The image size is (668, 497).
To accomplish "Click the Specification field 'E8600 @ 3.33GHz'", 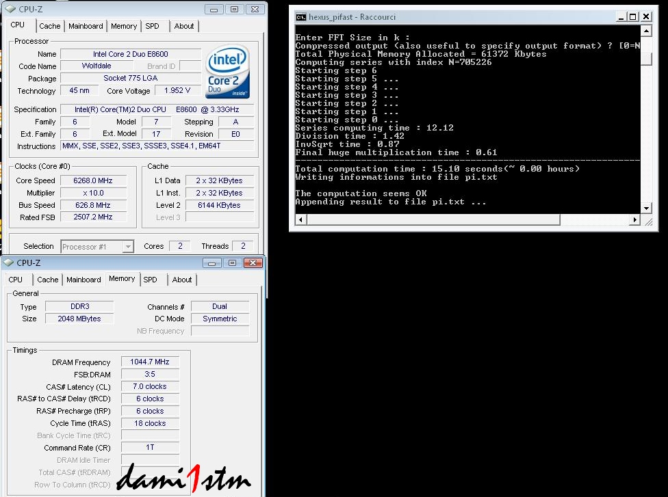I will click(157, 109).
